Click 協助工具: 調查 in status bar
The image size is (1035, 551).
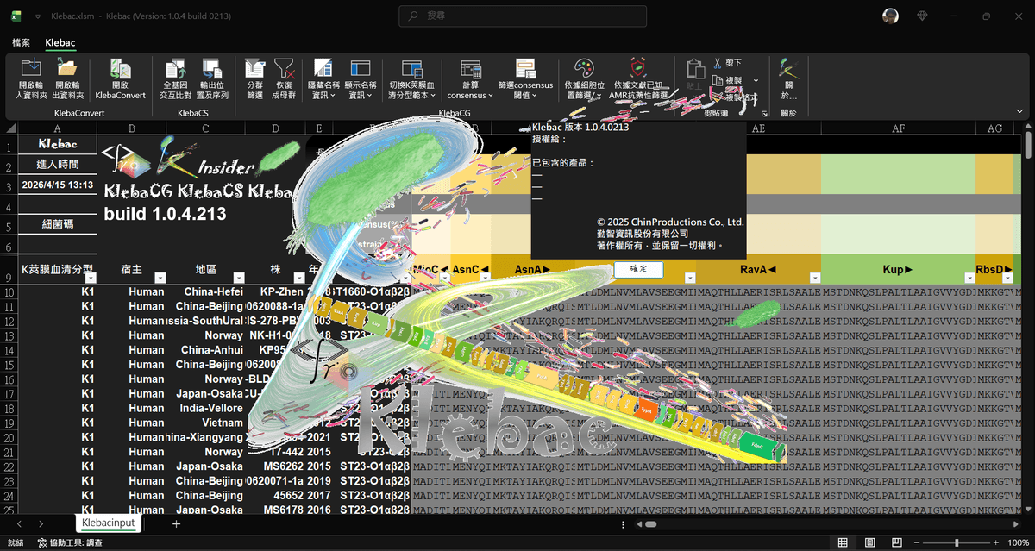(70, 543)
